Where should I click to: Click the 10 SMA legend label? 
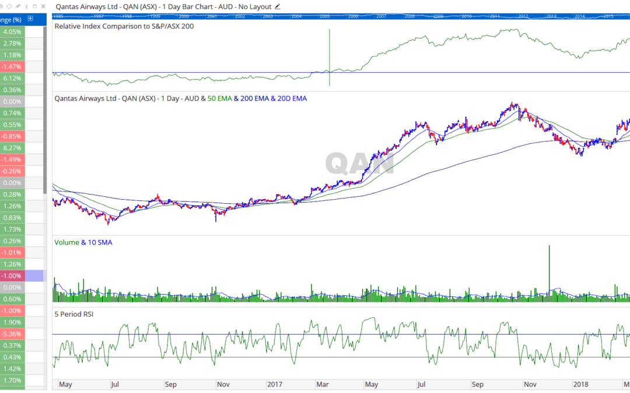click(x=100, y=242)
